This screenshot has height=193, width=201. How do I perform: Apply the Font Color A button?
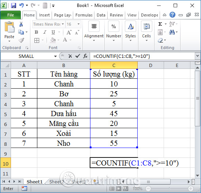[65, 40]
